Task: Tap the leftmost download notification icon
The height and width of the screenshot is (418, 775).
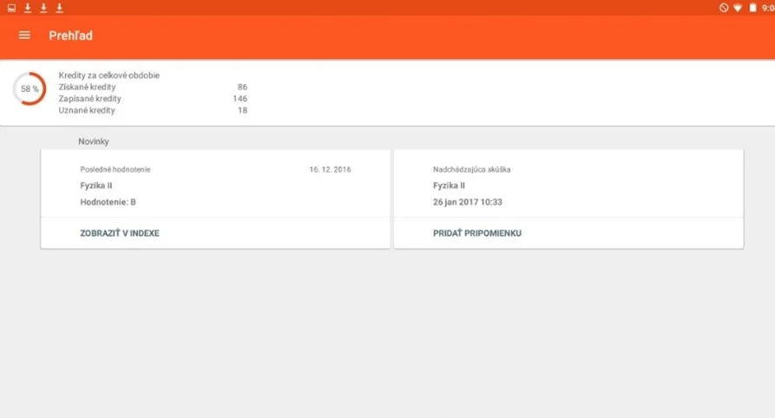Action: 28,8
